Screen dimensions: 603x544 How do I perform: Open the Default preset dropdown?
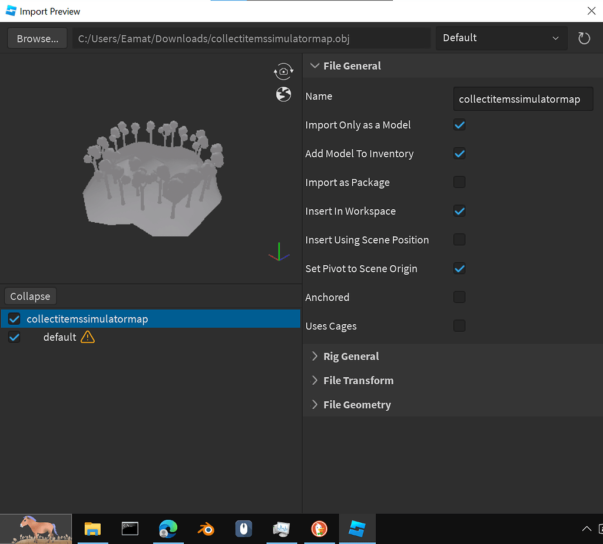click(x=501, y=38)
